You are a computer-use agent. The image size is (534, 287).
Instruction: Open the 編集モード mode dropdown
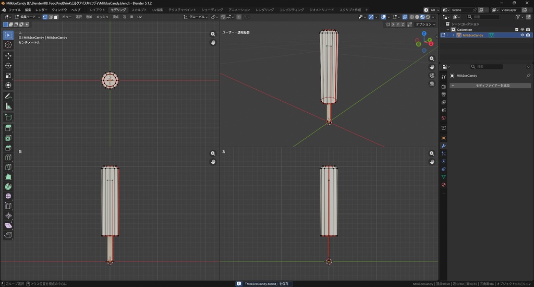(27, 17)
